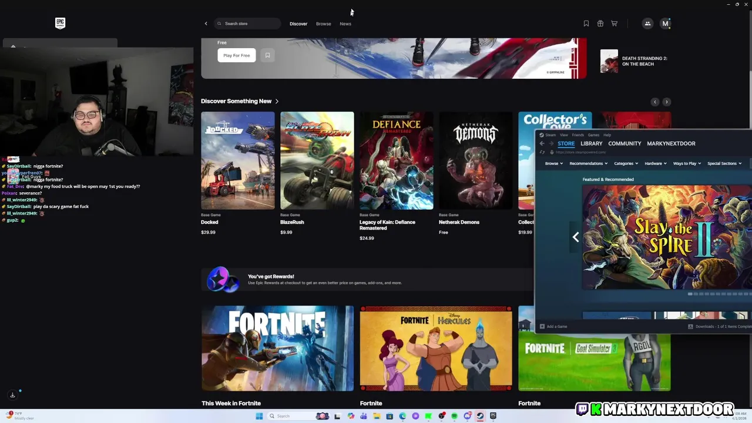Open Microsoft Edge from the taskbar
Screen dimensions: 752x423
[402, 416]
